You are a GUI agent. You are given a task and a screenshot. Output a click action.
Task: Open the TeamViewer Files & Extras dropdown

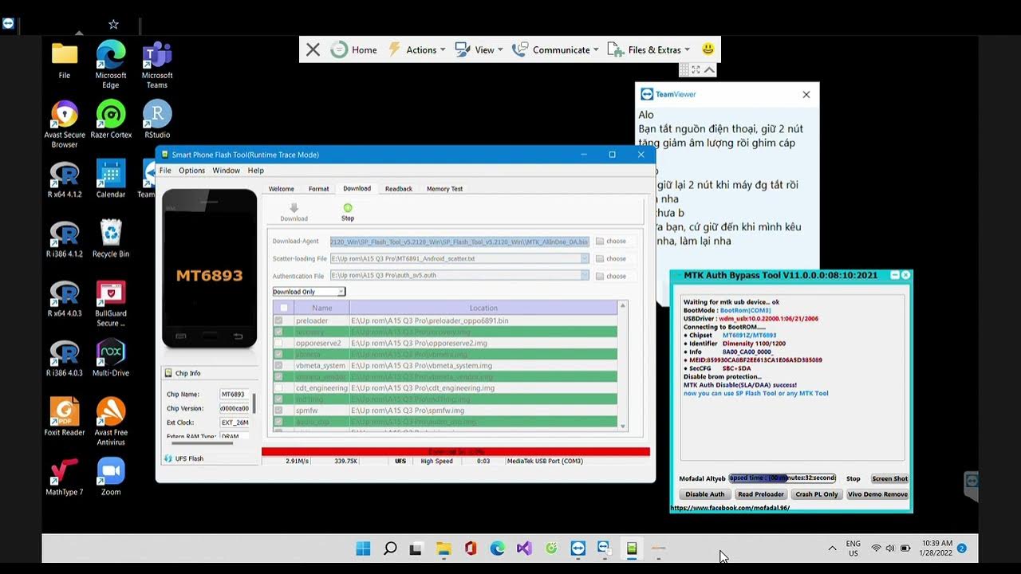(x=649, y=49)
